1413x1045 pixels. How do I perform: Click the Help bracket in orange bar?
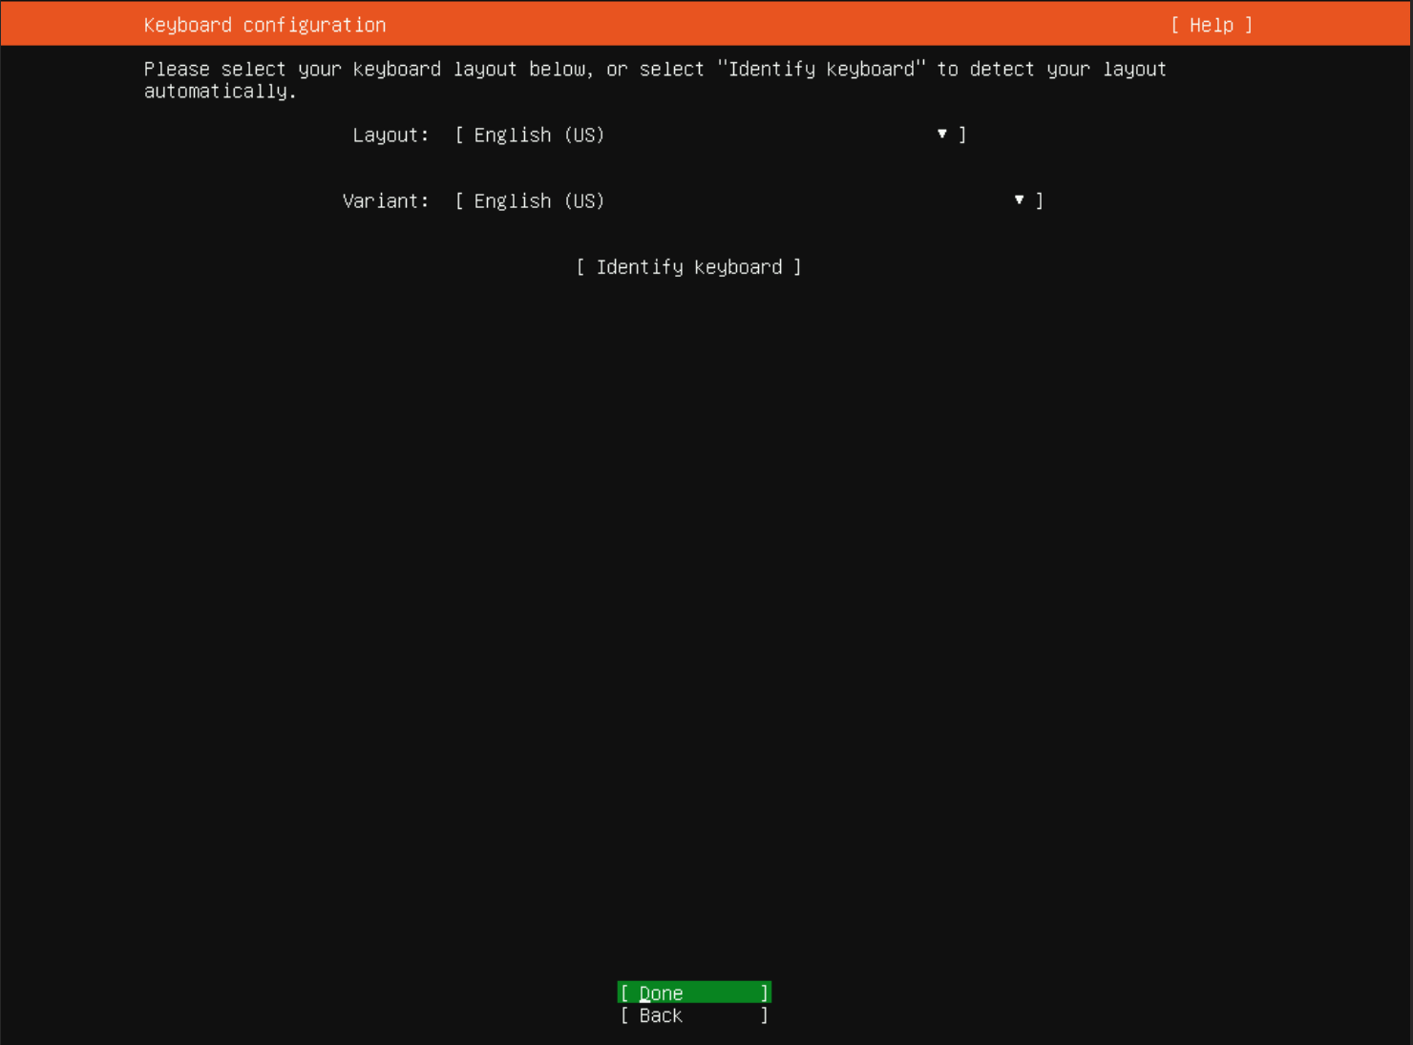click(x=1211, y=25)
